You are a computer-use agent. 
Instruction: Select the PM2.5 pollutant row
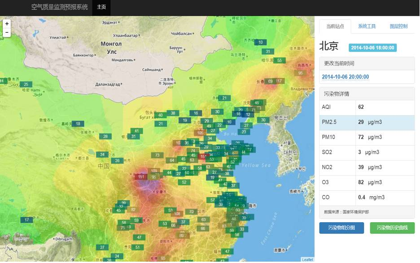367,122
